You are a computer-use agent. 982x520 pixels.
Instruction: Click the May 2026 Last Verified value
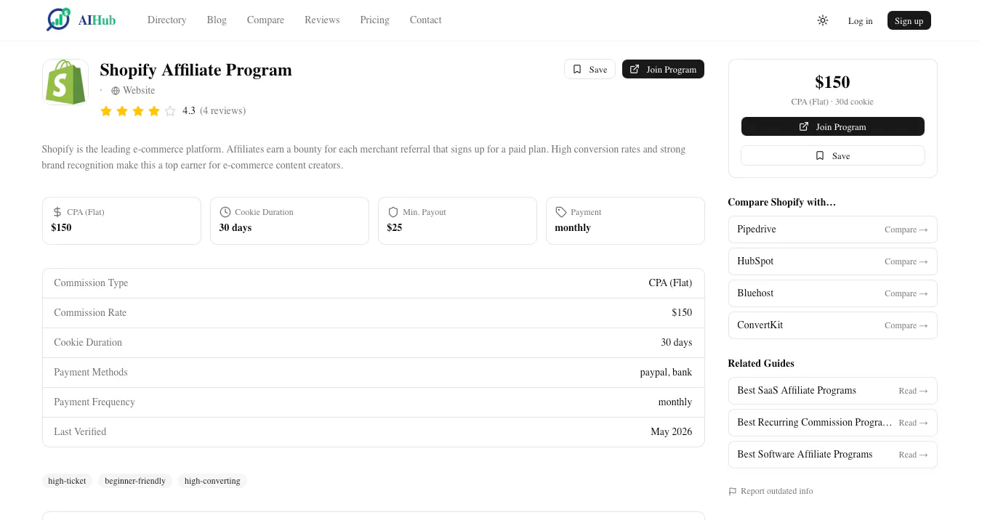672,432
